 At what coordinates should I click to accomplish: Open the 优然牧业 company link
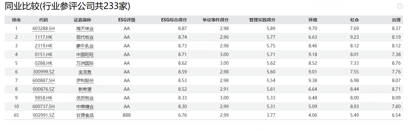pyautogui.click(x=85, y=98)
